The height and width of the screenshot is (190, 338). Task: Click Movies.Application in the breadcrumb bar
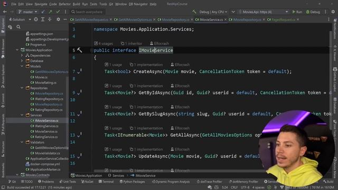pos(87,176)
